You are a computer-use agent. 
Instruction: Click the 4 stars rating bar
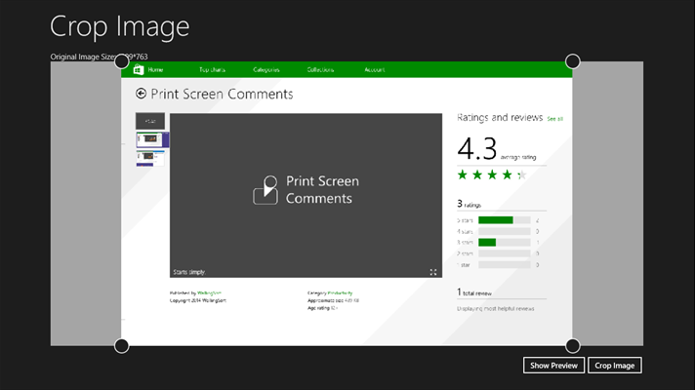click(505, 231)
